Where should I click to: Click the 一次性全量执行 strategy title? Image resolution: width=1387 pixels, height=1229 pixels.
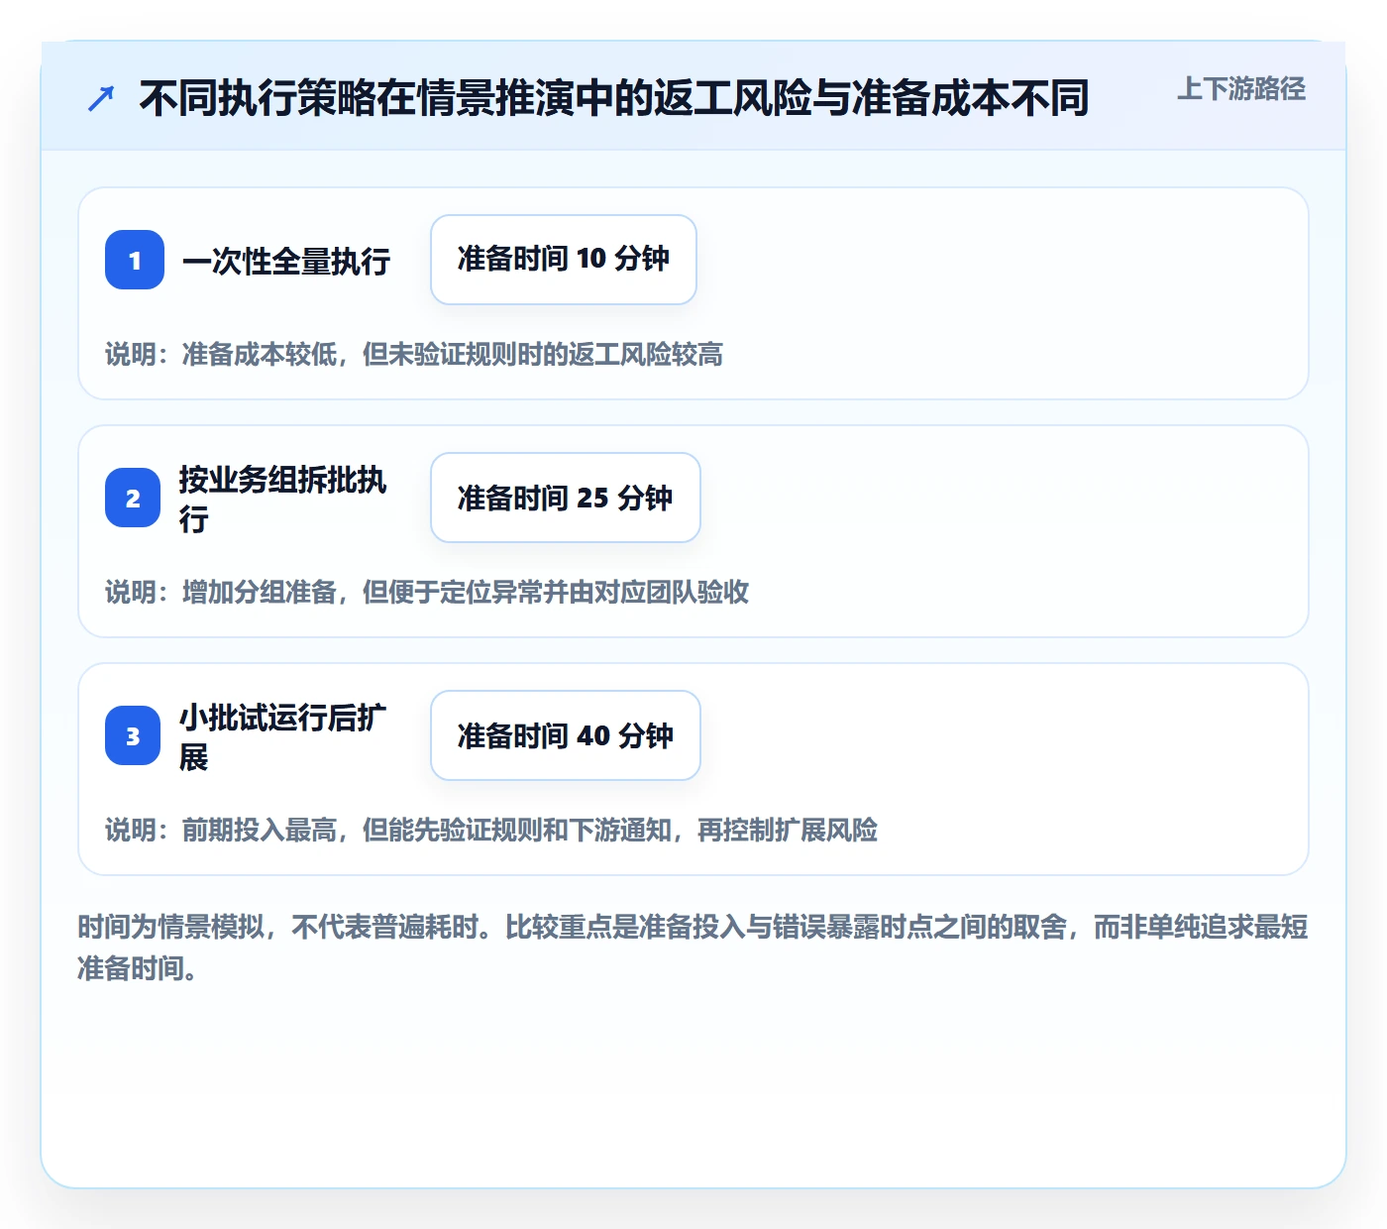[x=286, y=261]
